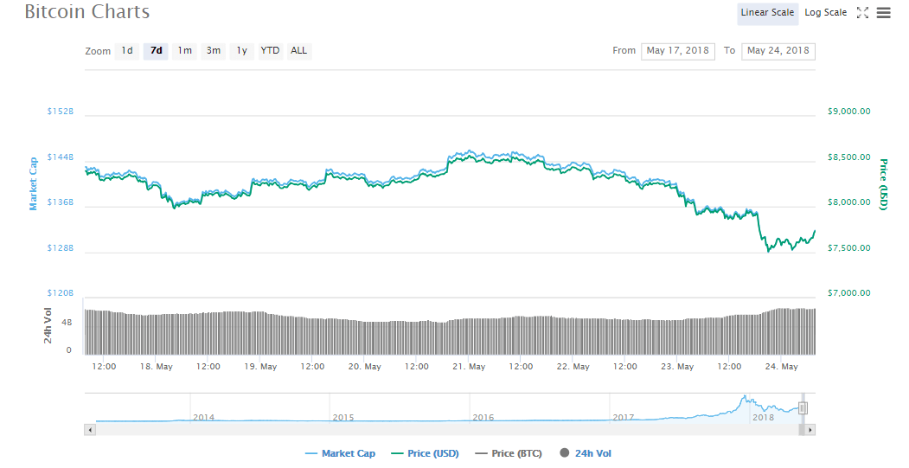The image size is (909, 468).
Task: Set zoom to 1d
Action: [x=127, y=51]
